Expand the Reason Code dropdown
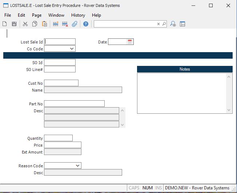This screenshot has width=237, height=193. (x=77, y=166)
